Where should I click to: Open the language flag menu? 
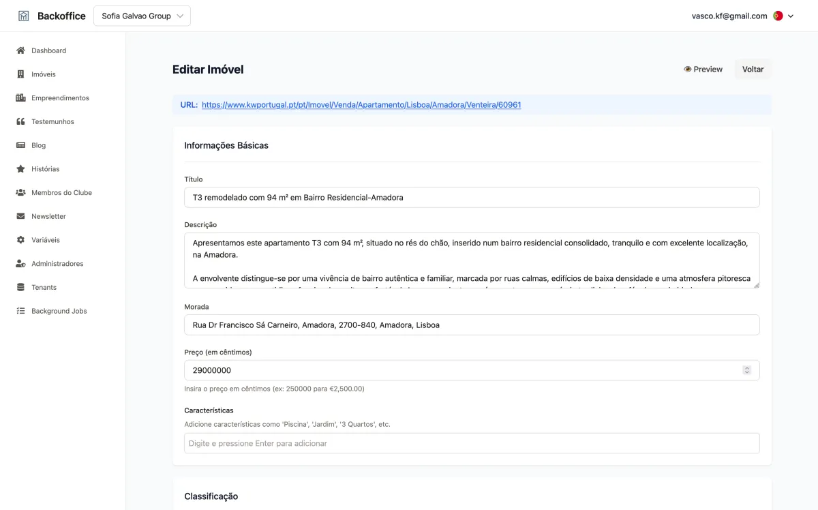[777, 16]
